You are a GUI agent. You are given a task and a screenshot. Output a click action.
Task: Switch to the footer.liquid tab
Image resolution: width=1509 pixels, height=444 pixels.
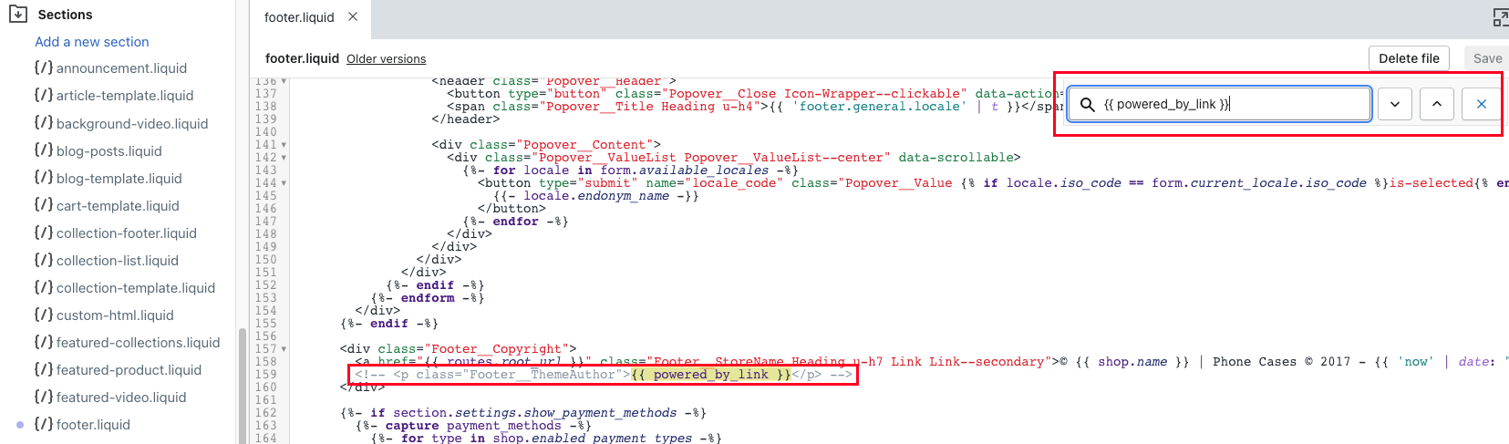[x=299, y=17]
